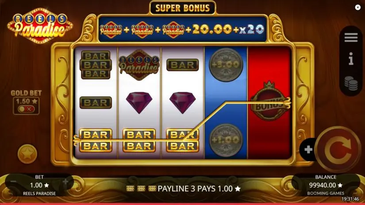Open the hamburger menu icon
365x205 pixels.
click(x=351, y=38)
